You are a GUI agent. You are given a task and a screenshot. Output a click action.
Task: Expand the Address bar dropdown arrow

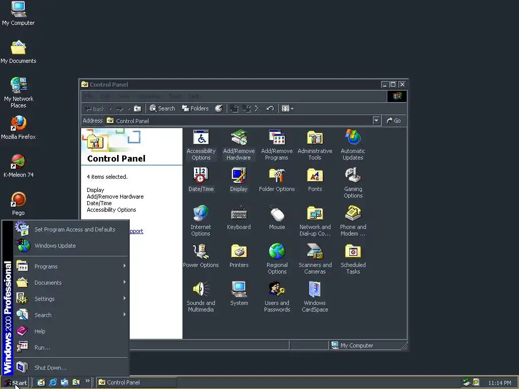pos(376,121)
